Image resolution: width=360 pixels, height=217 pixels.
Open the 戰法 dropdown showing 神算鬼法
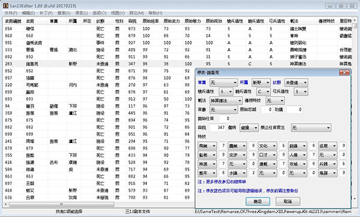pyautogui.click(x=226, y=100)
